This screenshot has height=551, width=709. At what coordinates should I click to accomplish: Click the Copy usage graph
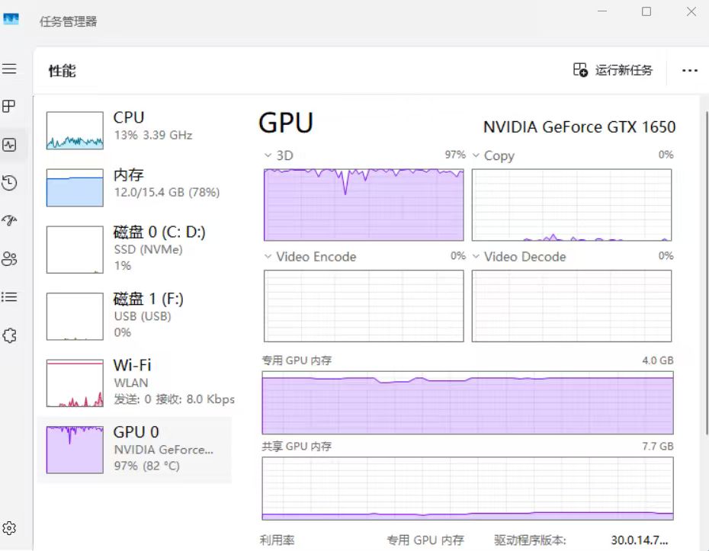572,205
